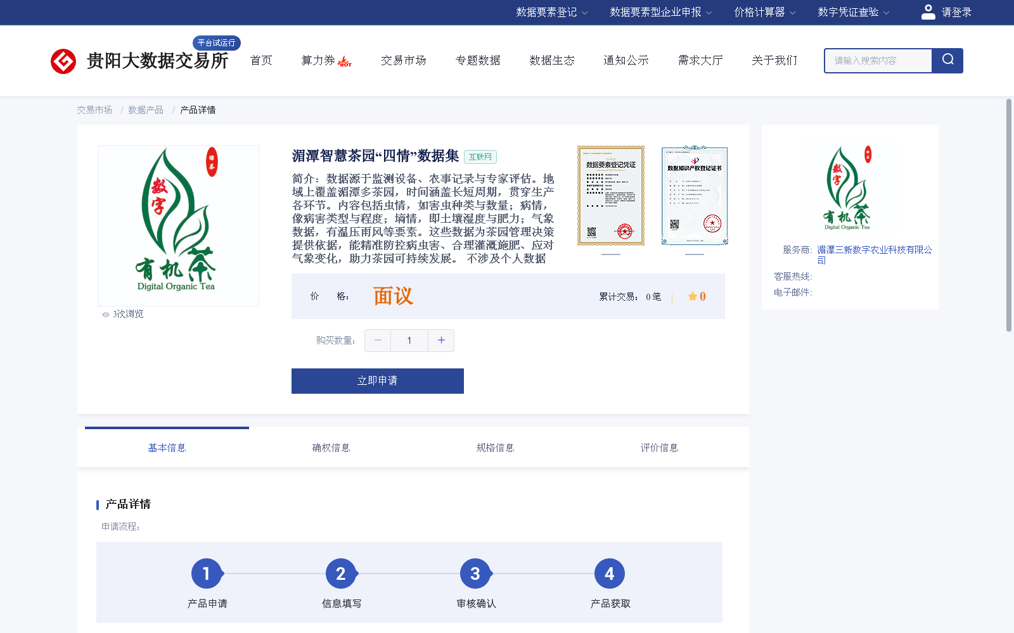The height and width of the screenshot is (633, 1014).
Task: Click the 客服热线 label
Action: click(x=793, y=277)
